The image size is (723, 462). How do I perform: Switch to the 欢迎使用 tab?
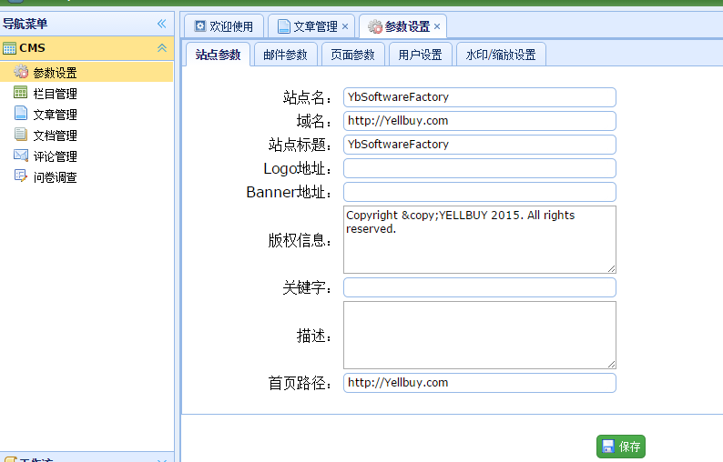[224, 27]
